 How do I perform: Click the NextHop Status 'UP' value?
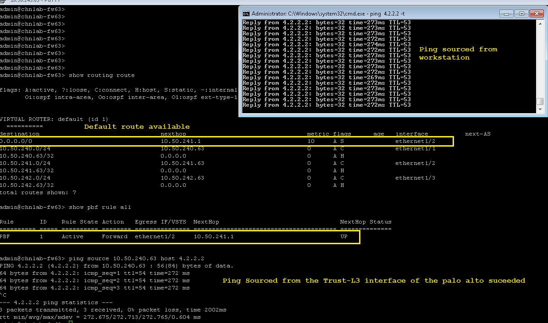click(343, 237)
